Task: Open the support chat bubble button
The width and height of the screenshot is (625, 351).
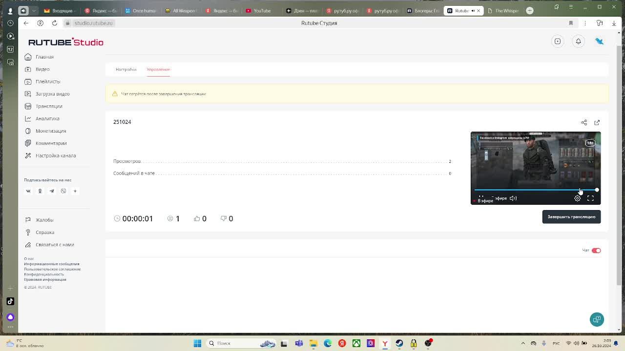Action: pyautogui.click(x=597, y=319)
